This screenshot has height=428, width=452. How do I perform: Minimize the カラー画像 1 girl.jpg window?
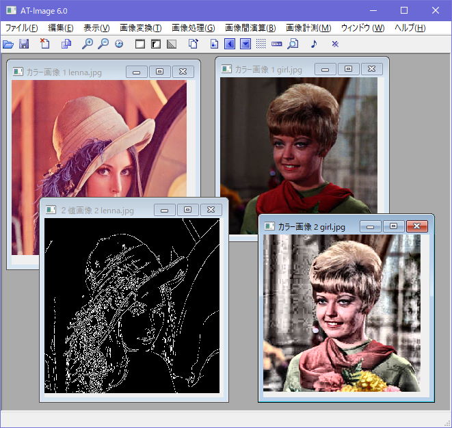[x=325, y=69]
